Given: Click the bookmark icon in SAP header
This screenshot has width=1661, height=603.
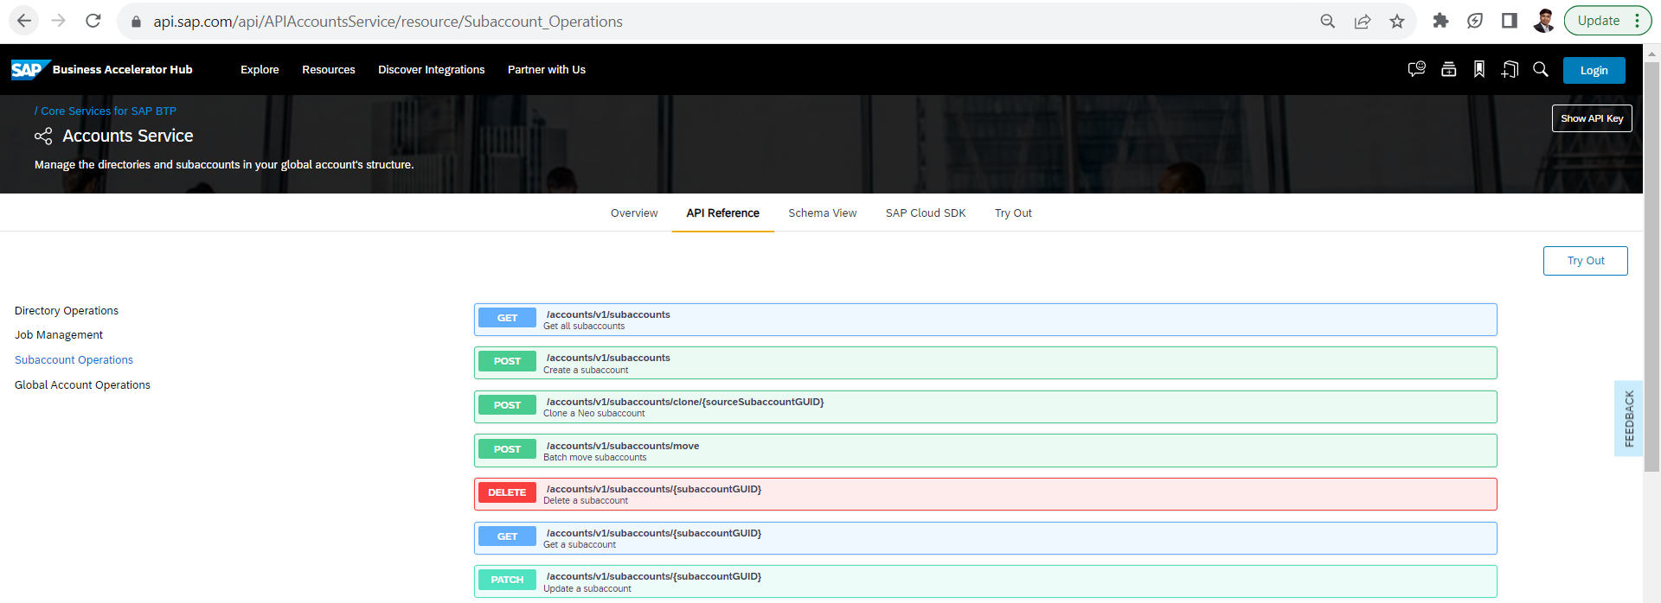Looking at the screenshot, I should [1479, 70].
